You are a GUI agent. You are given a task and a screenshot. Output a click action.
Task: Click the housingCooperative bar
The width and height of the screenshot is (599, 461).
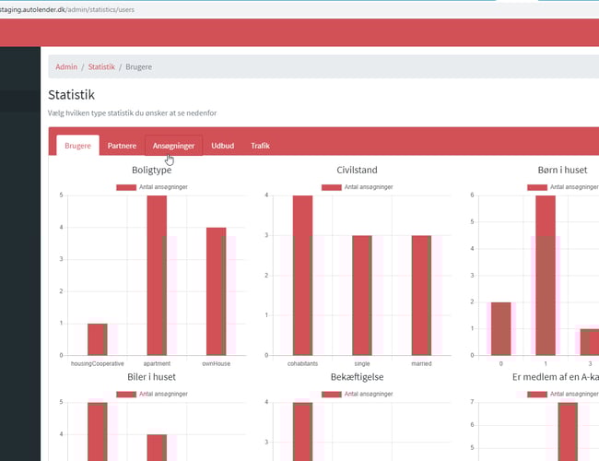coord(98,339)
